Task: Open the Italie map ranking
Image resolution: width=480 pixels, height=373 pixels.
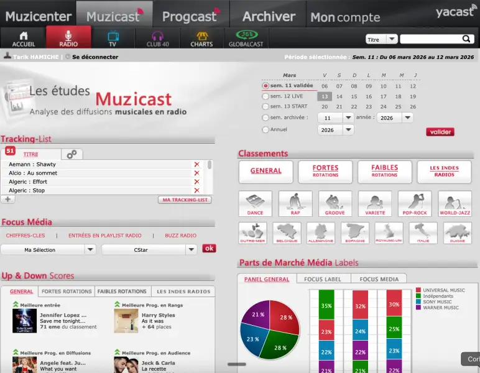Action: 423,233
